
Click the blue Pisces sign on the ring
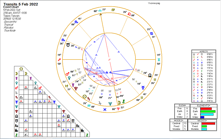point(105,110)
